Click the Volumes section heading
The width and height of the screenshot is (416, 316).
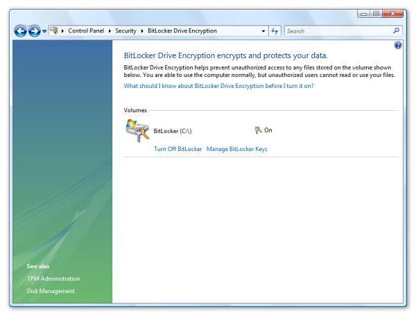tap(135, 110)
